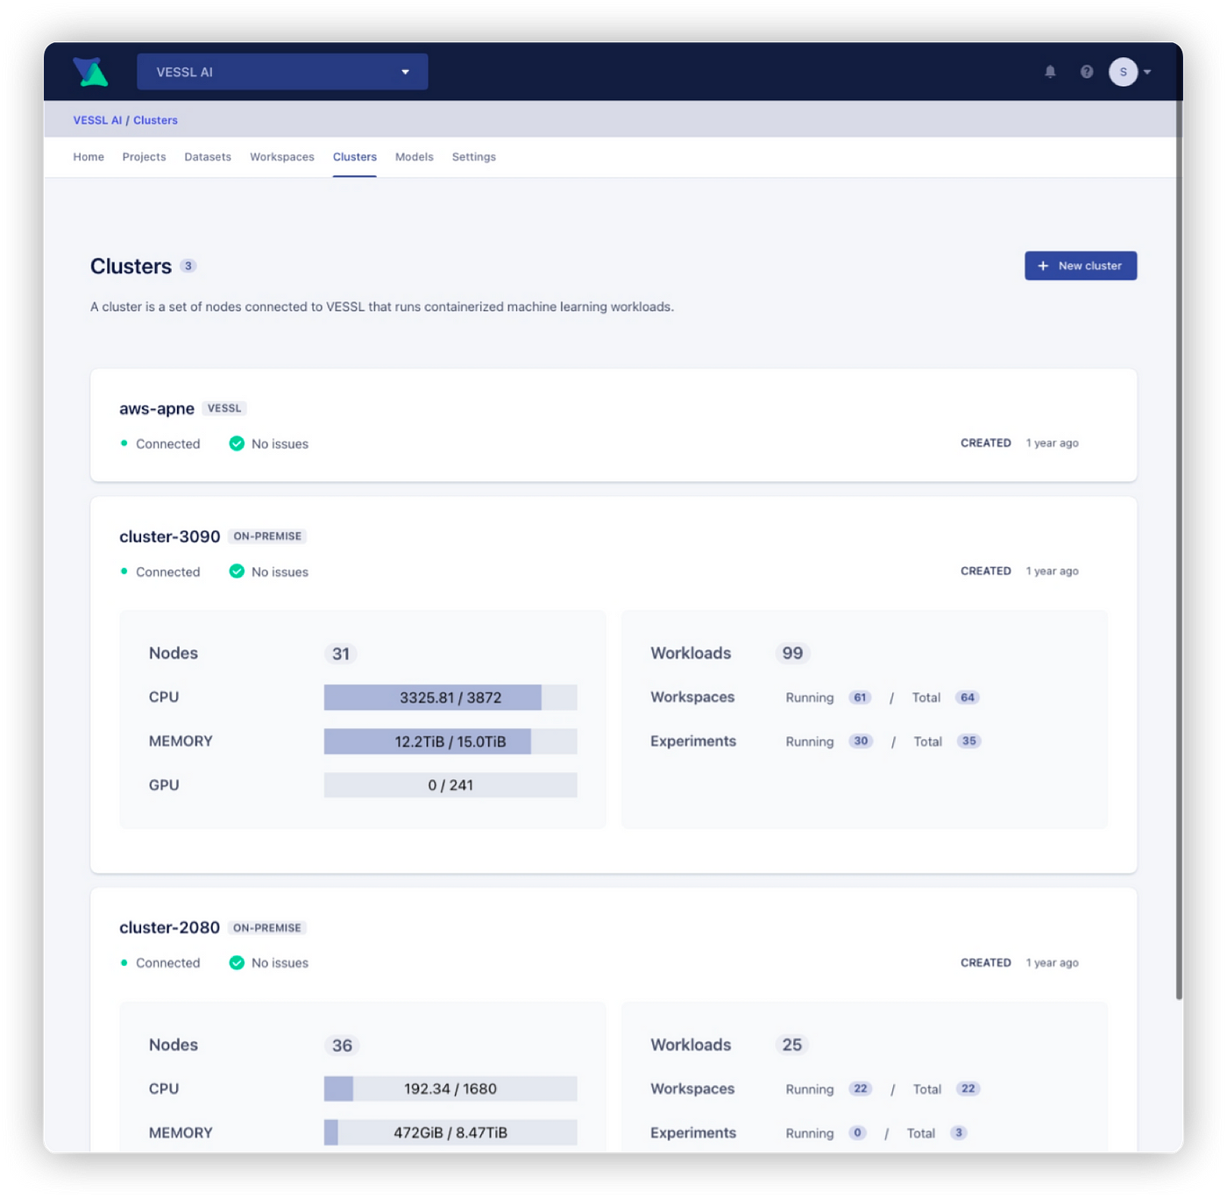Screen dimensions: 1227x1198
Task: Open the aws-apne cluster
Action: pos(157,408)
